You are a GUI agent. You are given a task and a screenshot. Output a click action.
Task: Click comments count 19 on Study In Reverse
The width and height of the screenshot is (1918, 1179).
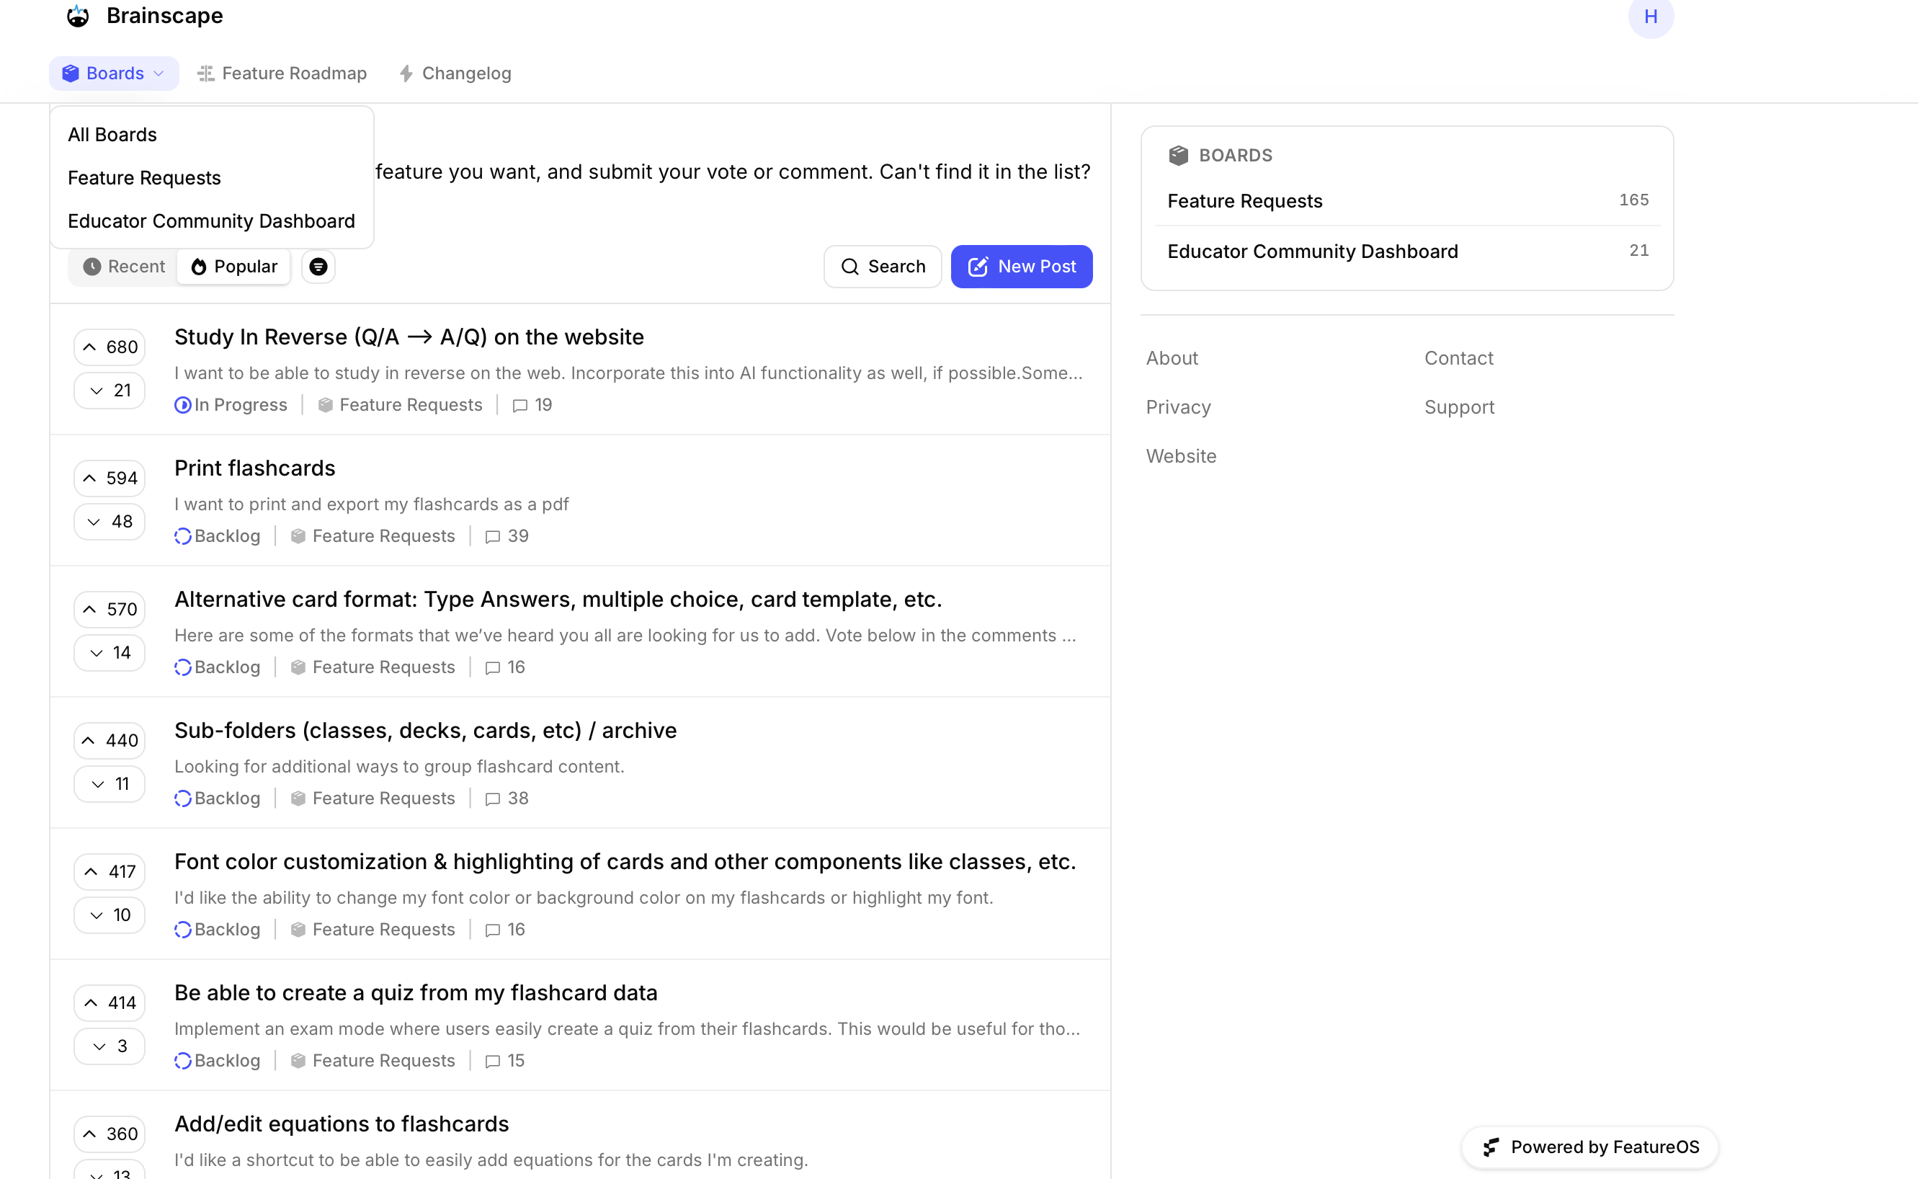[x=532, y=405]
